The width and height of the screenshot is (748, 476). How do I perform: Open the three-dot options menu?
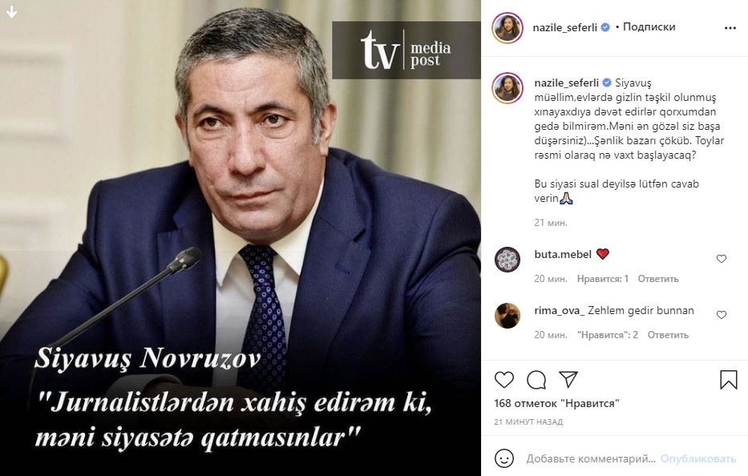730,28
